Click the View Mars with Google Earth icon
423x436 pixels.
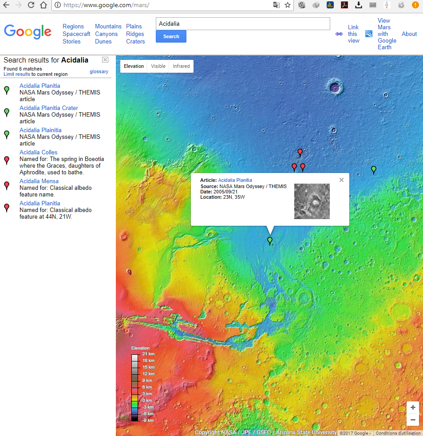[x=368, y=34]
